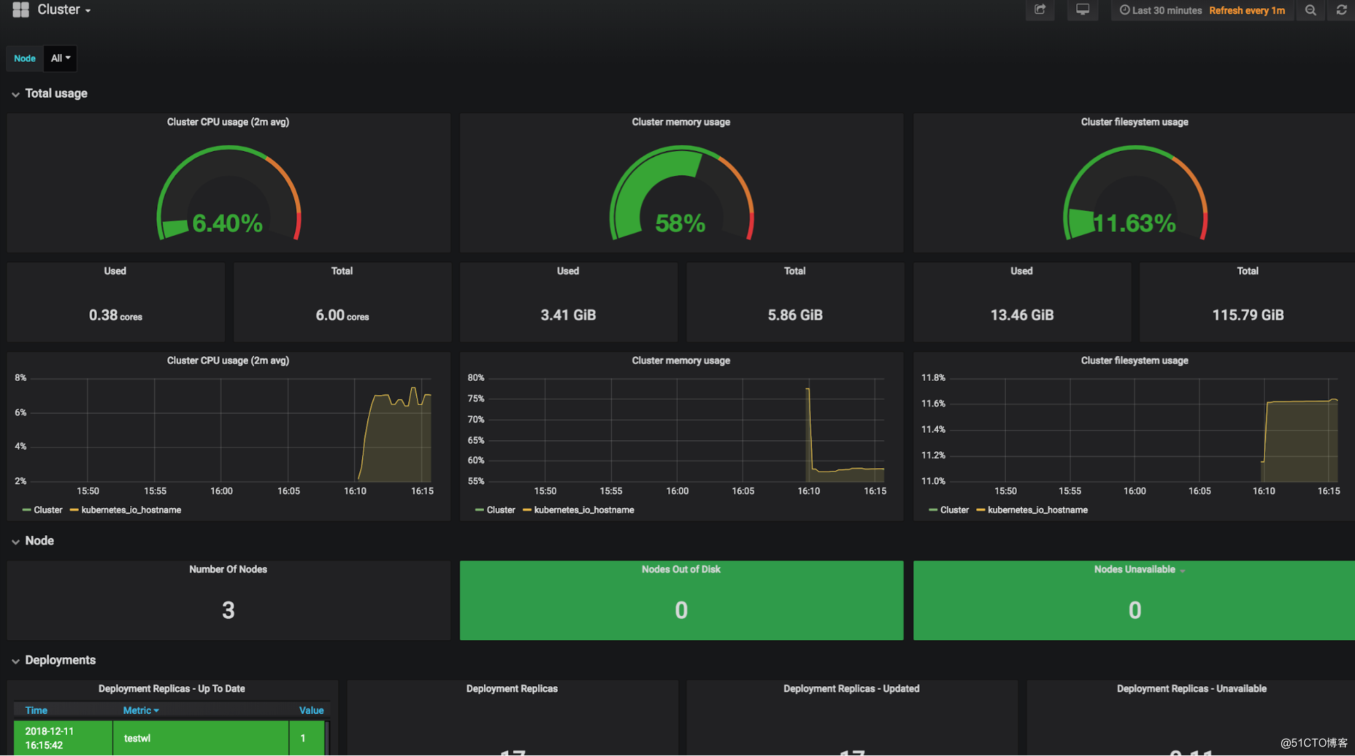Select the 13.46 GiB filesystem used value

click(x=1022, y=315)
